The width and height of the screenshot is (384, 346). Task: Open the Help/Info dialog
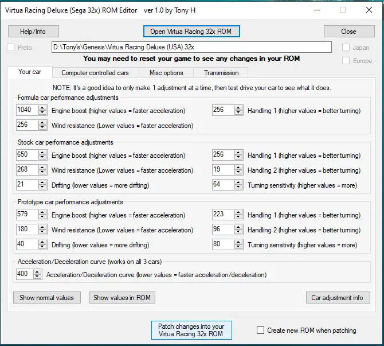33,32
